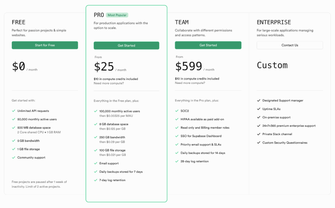The height and width of the screenshot is (208, 335).
Task: Click the Start for Free button
Action: [45, 45]
